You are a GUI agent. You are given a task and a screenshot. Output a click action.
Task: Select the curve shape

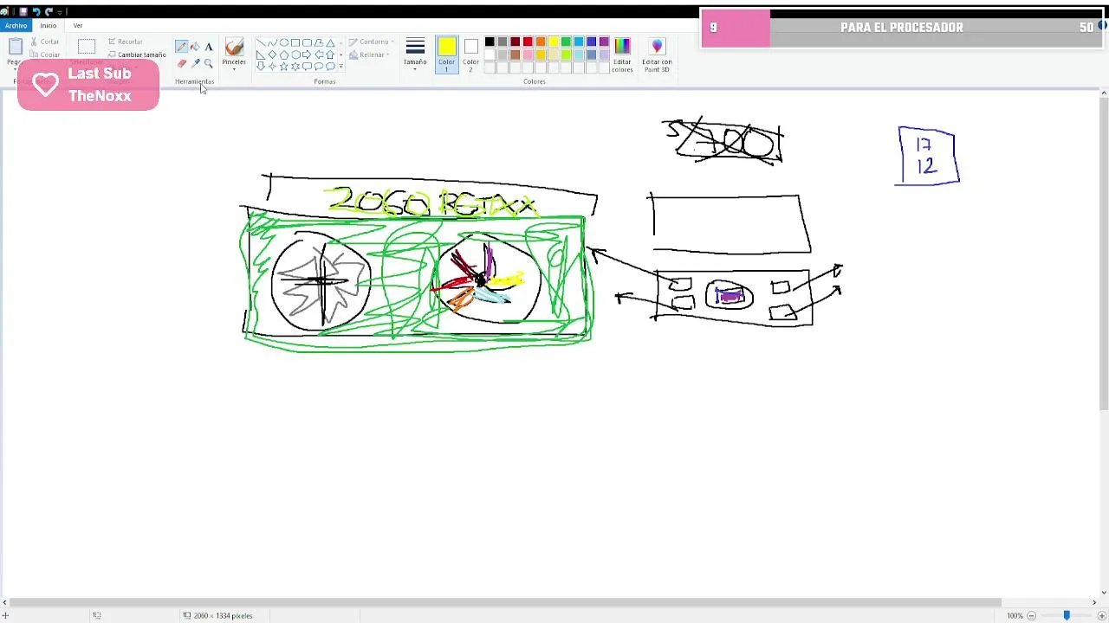(272, 42)
